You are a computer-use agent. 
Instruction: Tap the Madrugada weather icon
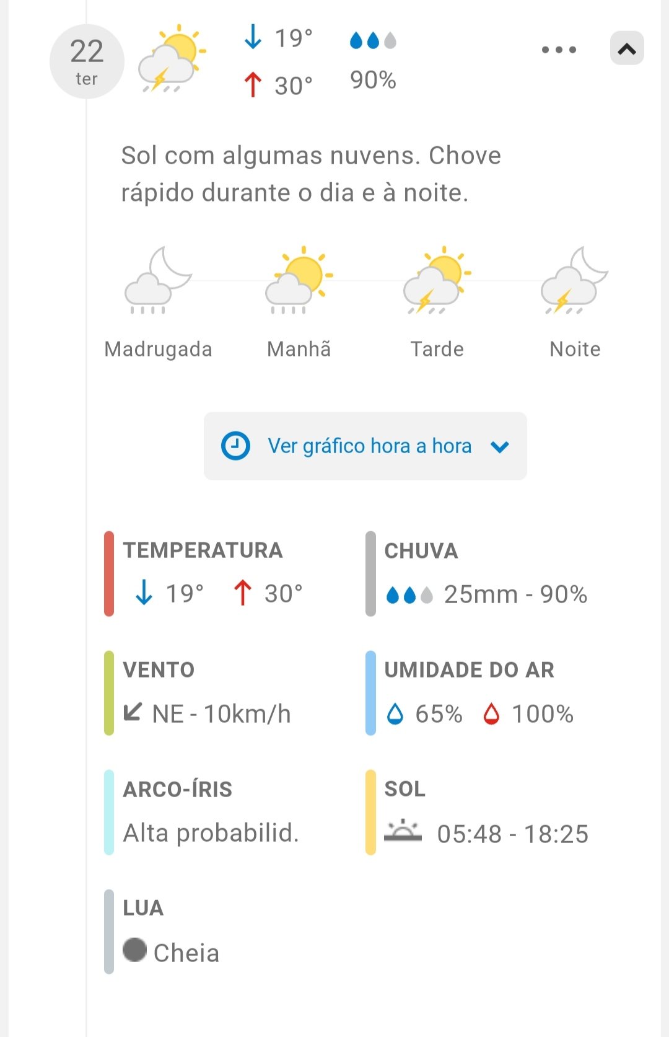pos(159,280)
